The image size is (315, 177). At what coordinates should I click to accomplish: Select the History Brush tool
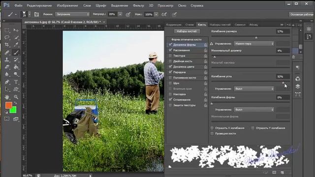[x=16, y=59]
